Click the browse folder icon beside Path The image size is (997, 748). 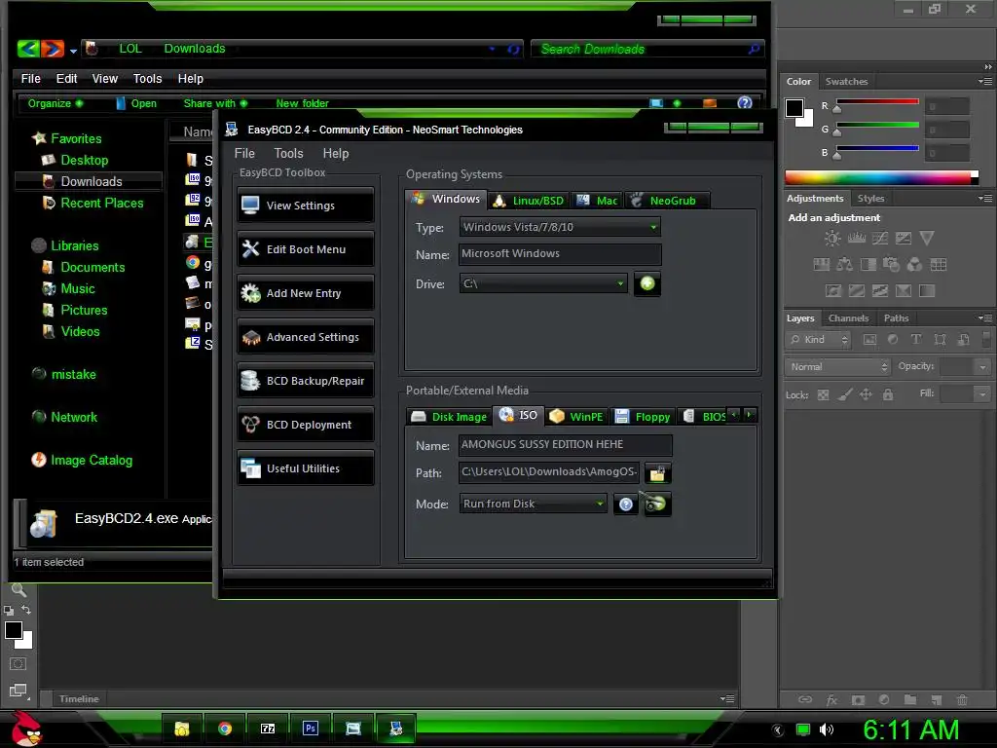click(x=657, y=473)
